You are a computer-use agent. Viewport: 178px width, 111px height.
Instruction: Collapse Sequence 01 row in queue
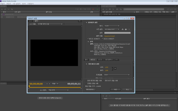point(2,14)
